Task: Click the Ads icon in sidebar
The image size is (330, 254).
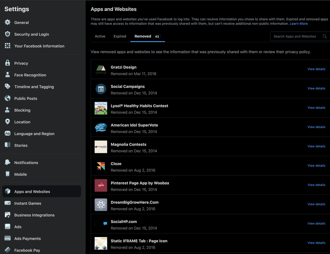Action: click(x=8, y=227)
